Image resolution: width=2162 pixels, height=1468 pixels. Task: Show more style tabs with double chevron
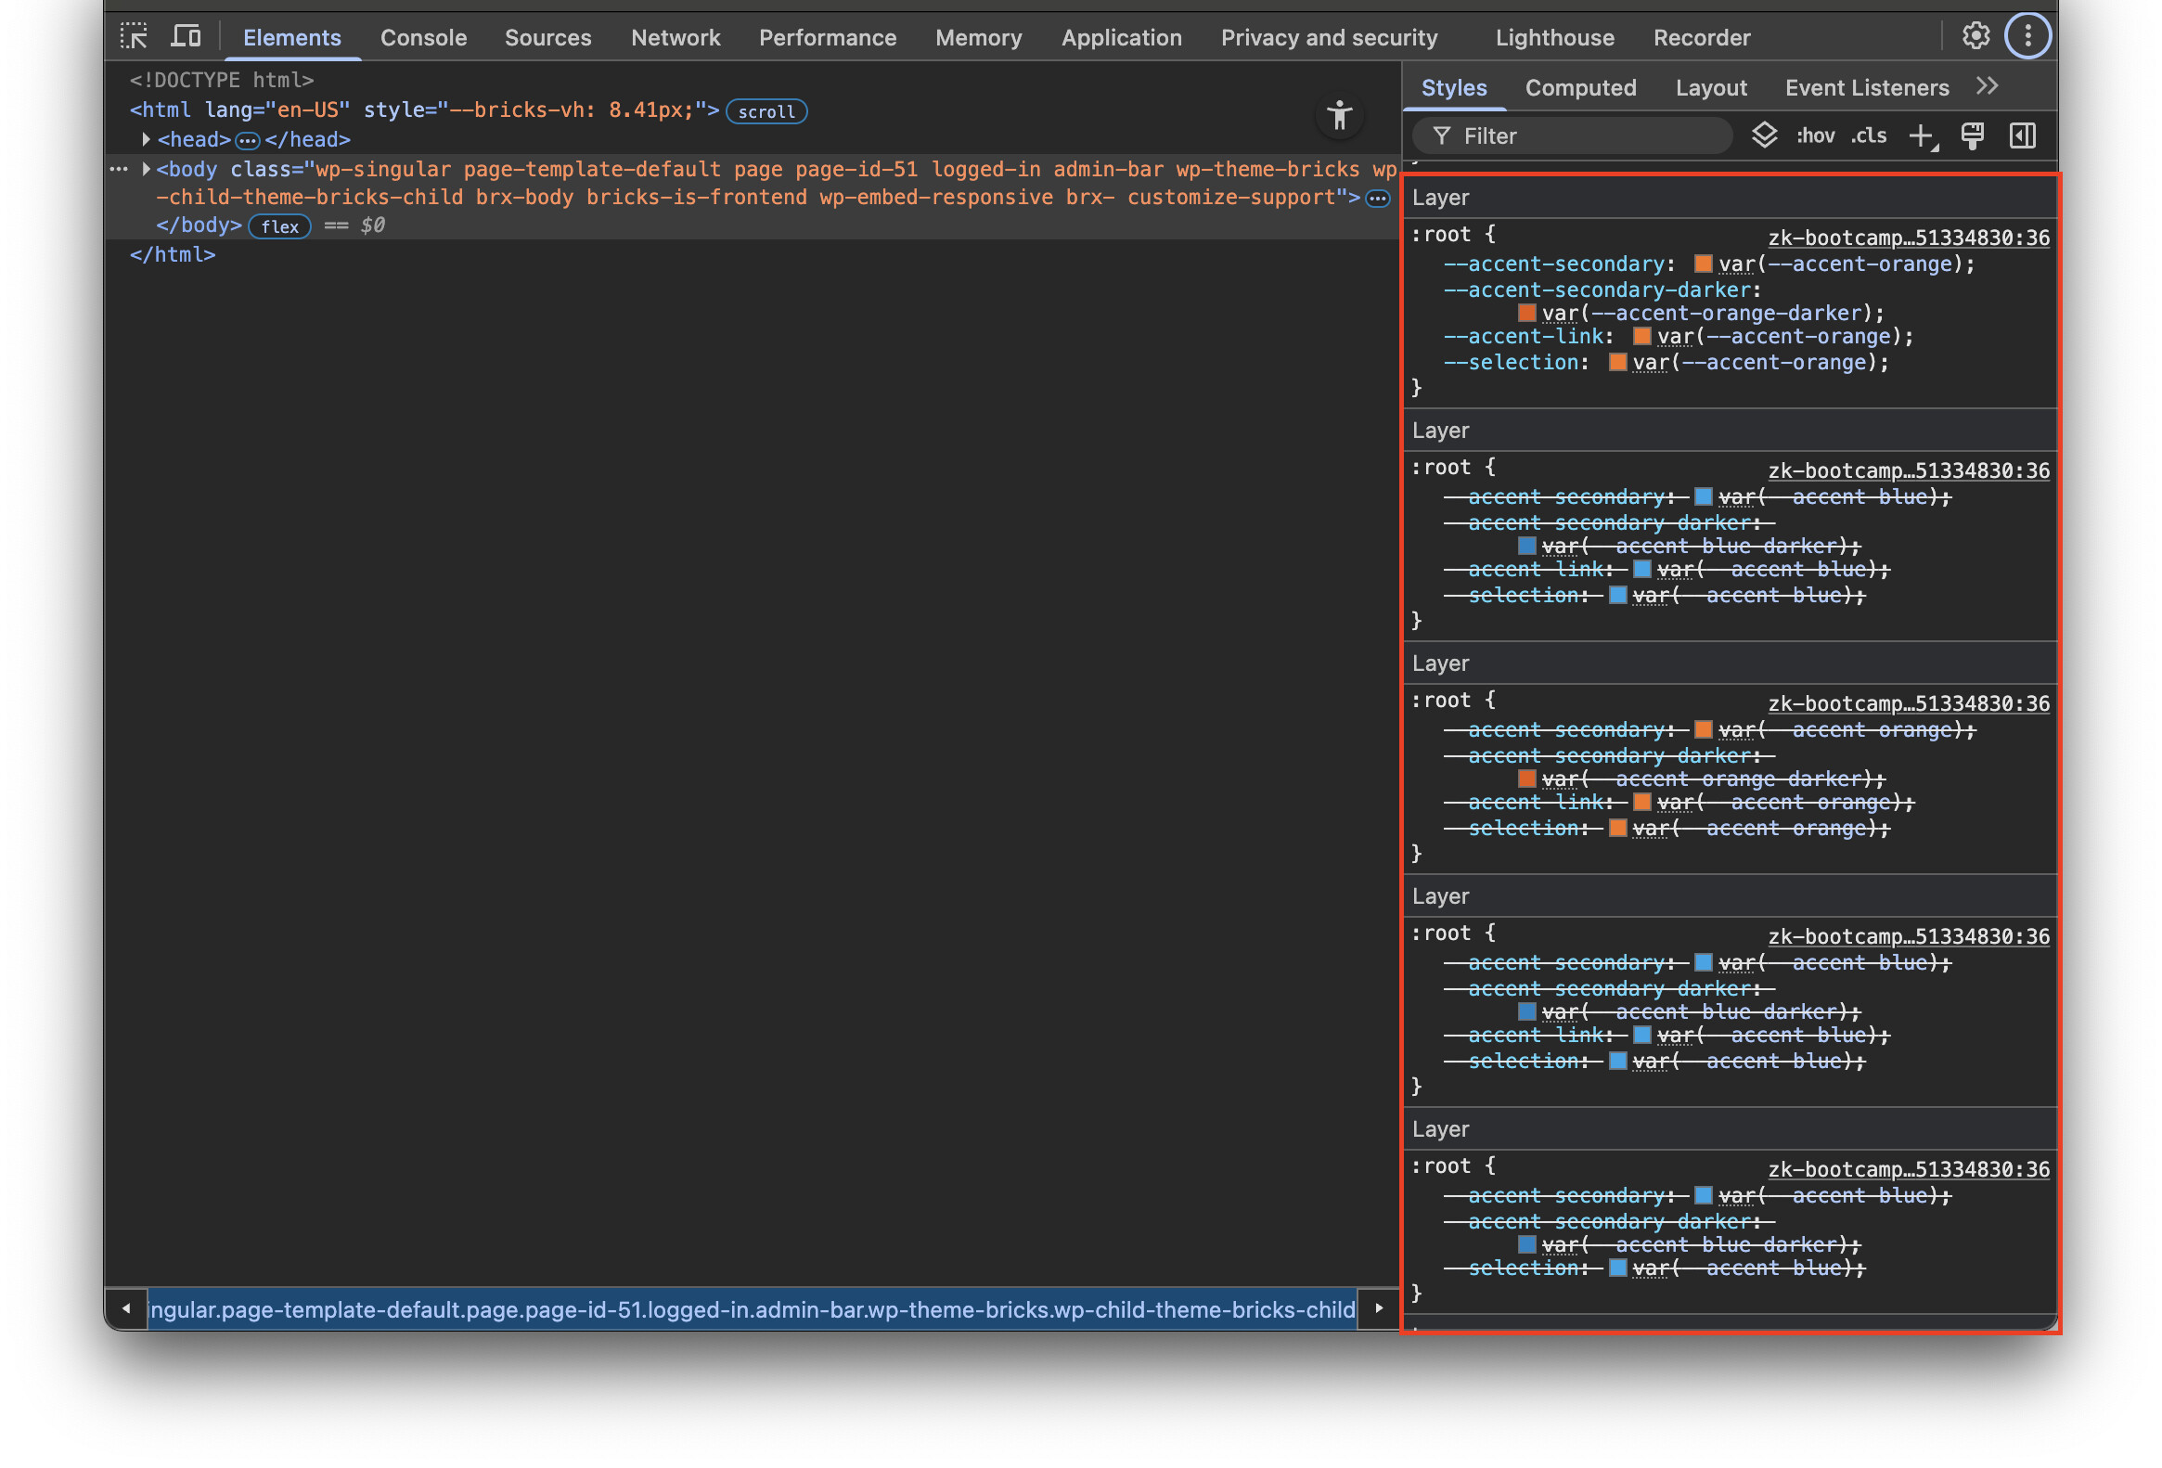1988,86
